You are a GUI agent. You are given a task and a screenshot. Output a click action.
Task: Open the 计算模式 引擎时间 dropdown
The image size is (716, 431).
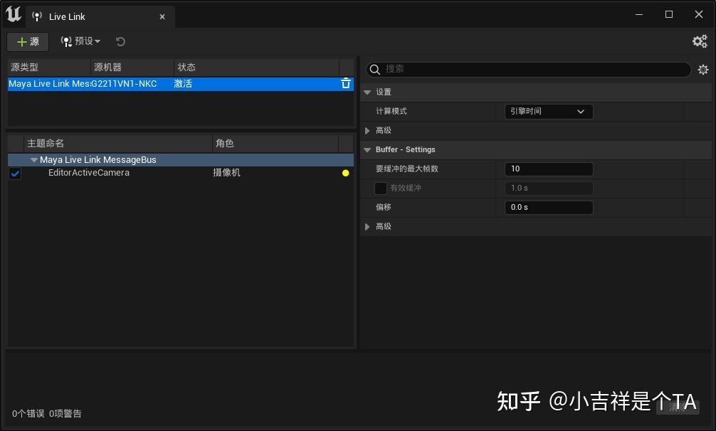point(548,112)
